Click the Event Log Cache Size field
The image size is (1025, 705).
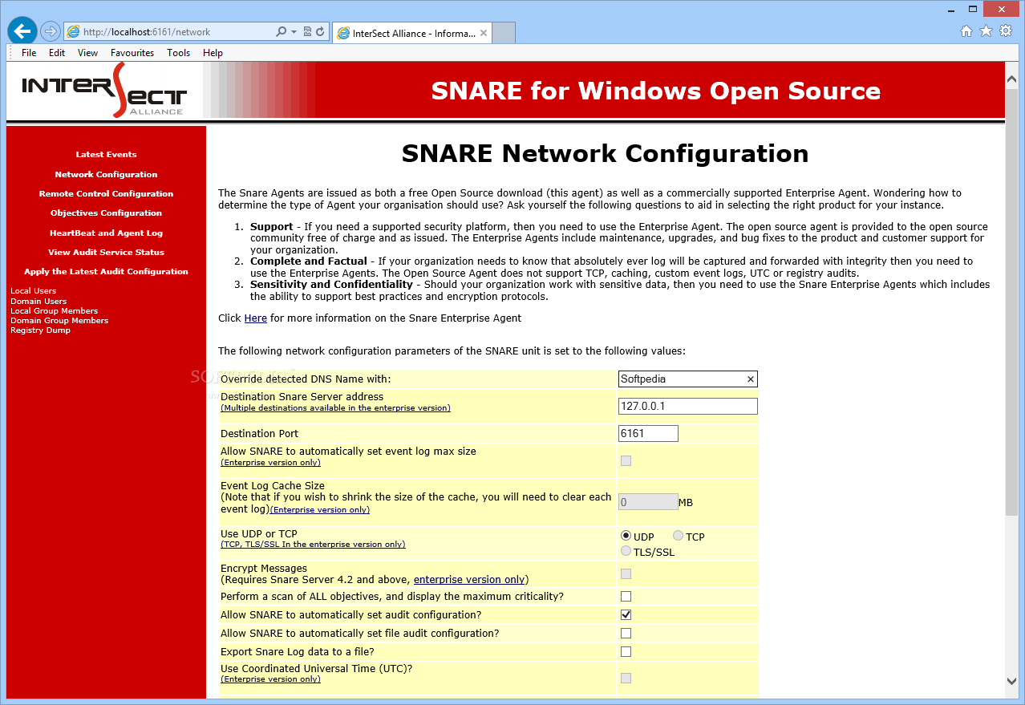pos(648,502)
